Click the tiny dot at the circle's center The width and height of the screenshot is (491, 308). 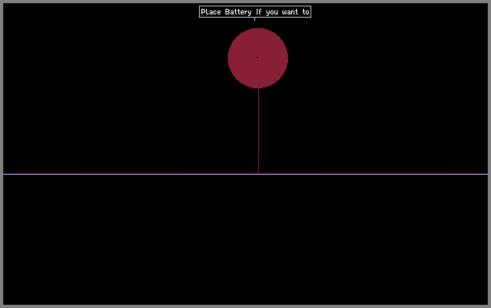pos(258,57)
